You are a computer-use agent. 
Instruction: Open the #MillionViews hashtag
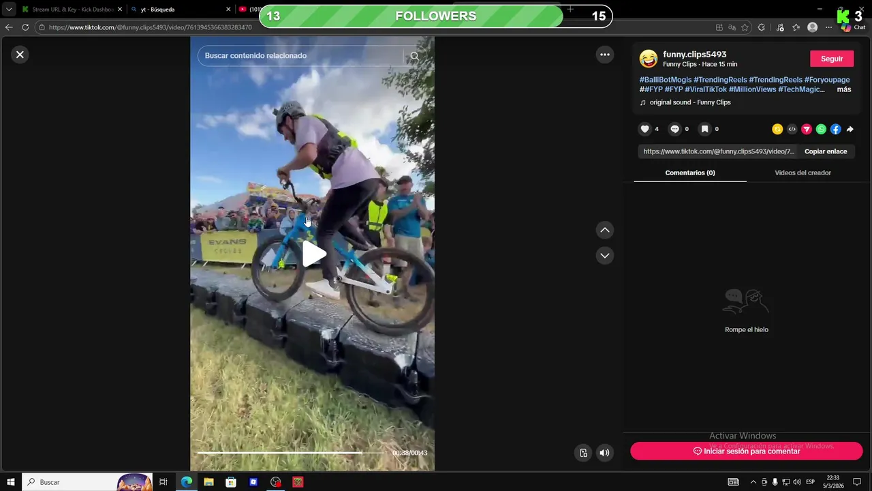[752, 89]
